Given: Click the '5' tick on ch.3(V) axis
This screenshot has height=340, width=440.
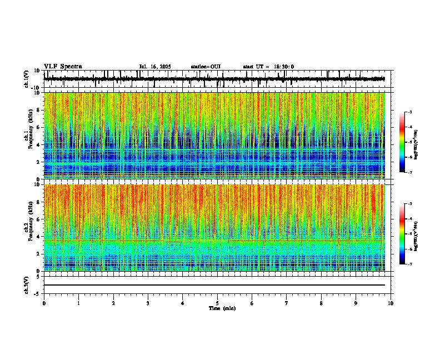Looking at the screenshot, I should [38, 276].
